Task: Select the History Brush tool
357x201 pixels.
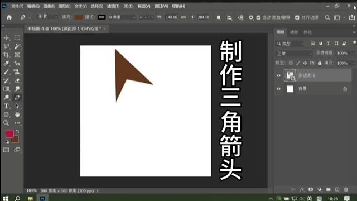Action: coord(6,80)
